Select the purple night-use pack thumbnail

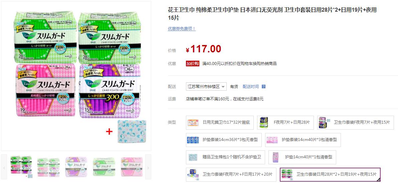tap(76, 167)
